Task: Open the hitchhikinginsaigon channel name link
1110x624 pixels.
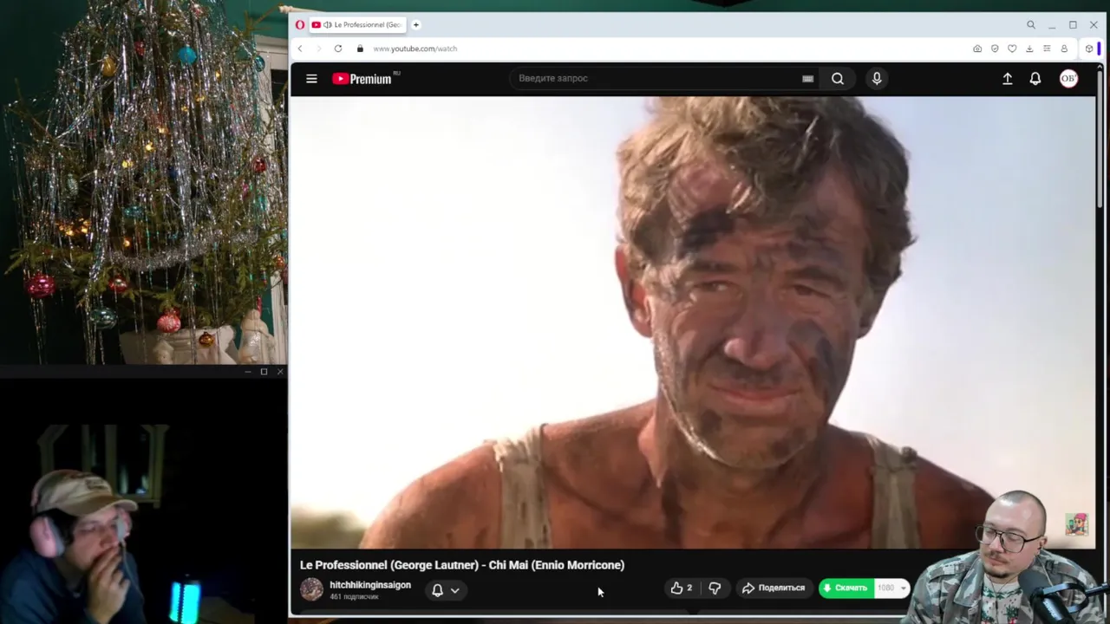Action: (x=370, y=585)
